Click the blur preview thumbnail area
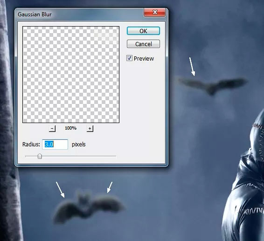The width and height of the screenshot is (264, 241). [x=71, y=75]
